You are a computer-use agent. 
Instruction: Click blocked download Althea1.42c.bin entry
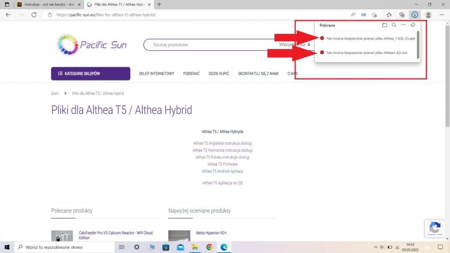point(367,53)
